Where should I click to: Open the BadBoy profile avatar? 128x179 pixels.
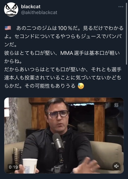tap(11, 10)
